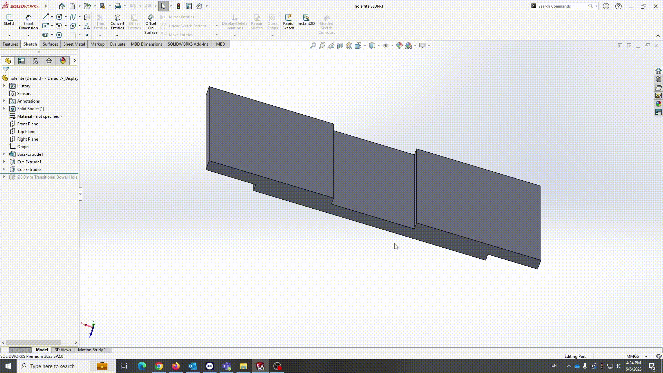Open Chrome from the Windows taskbar

click(x=159, y=366)
